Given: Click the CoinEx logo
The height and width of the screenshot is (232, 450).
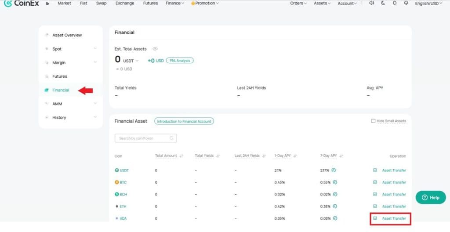Looking at the screenshot, I should pyautogui.click(x=21, y=4).
